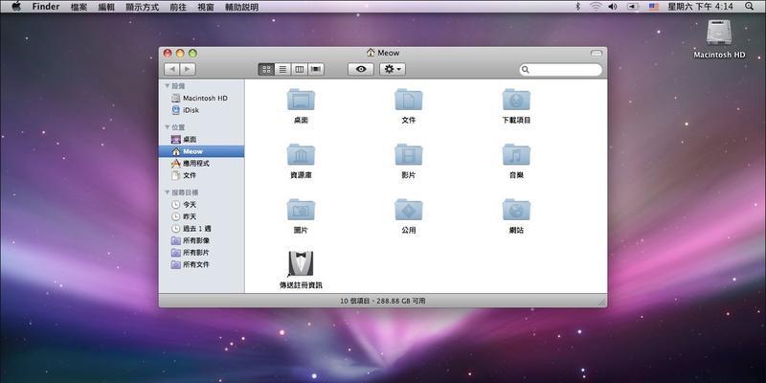
Task: Click the volume speaker icon
Action: [x=613, y=7]
